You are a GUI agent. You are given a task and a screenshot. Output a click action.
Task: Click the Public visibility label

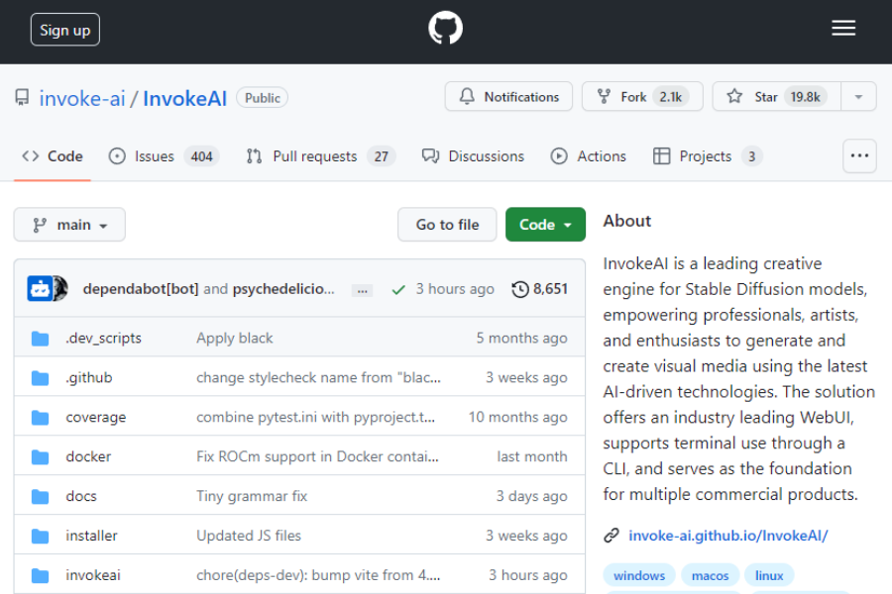263,98
